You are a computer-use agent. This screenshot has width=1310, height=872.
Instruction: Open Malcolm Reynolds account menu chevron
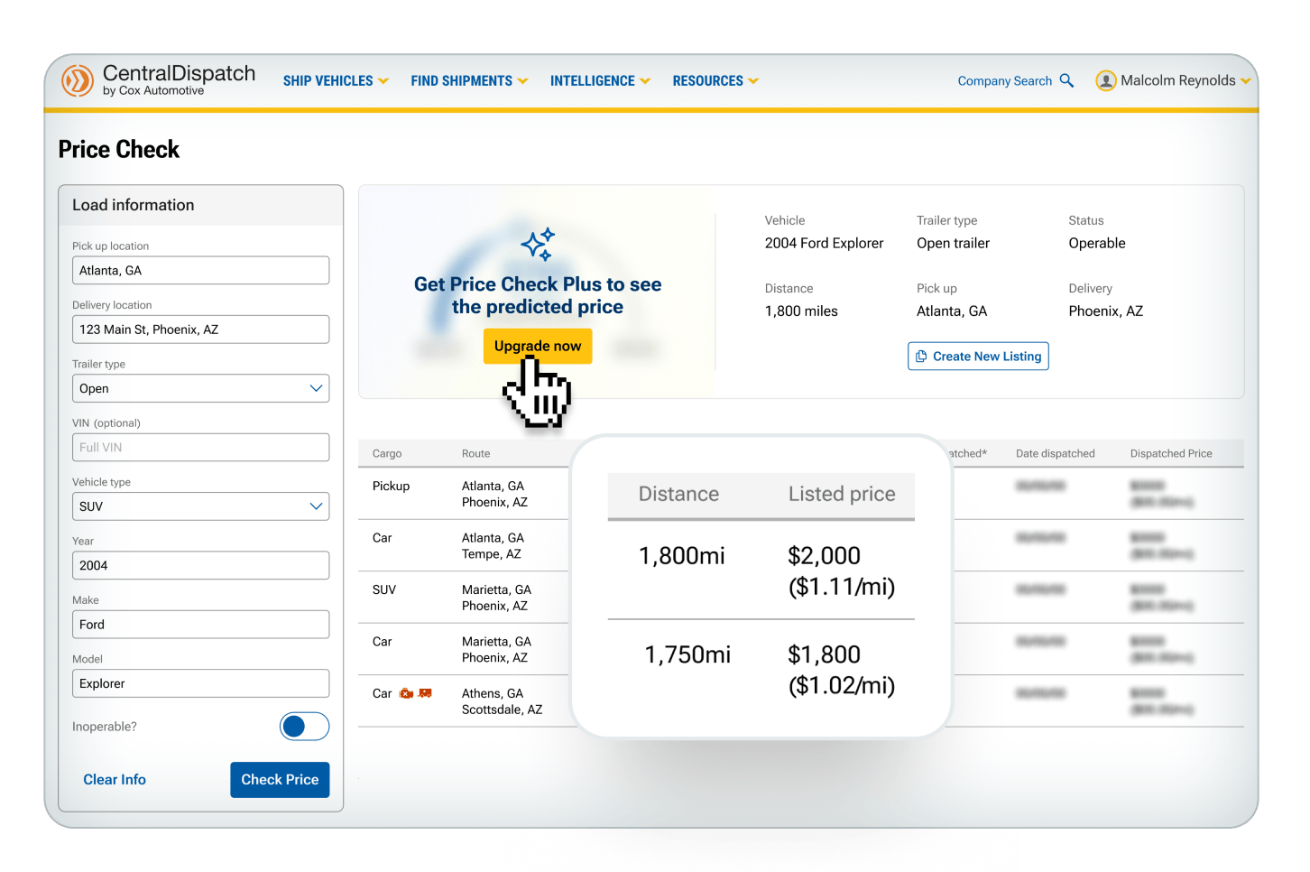tap(1246, 81)
